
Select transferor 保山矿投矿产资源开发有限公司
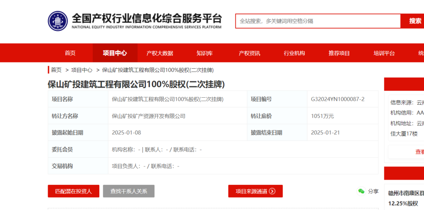[149, 116]
